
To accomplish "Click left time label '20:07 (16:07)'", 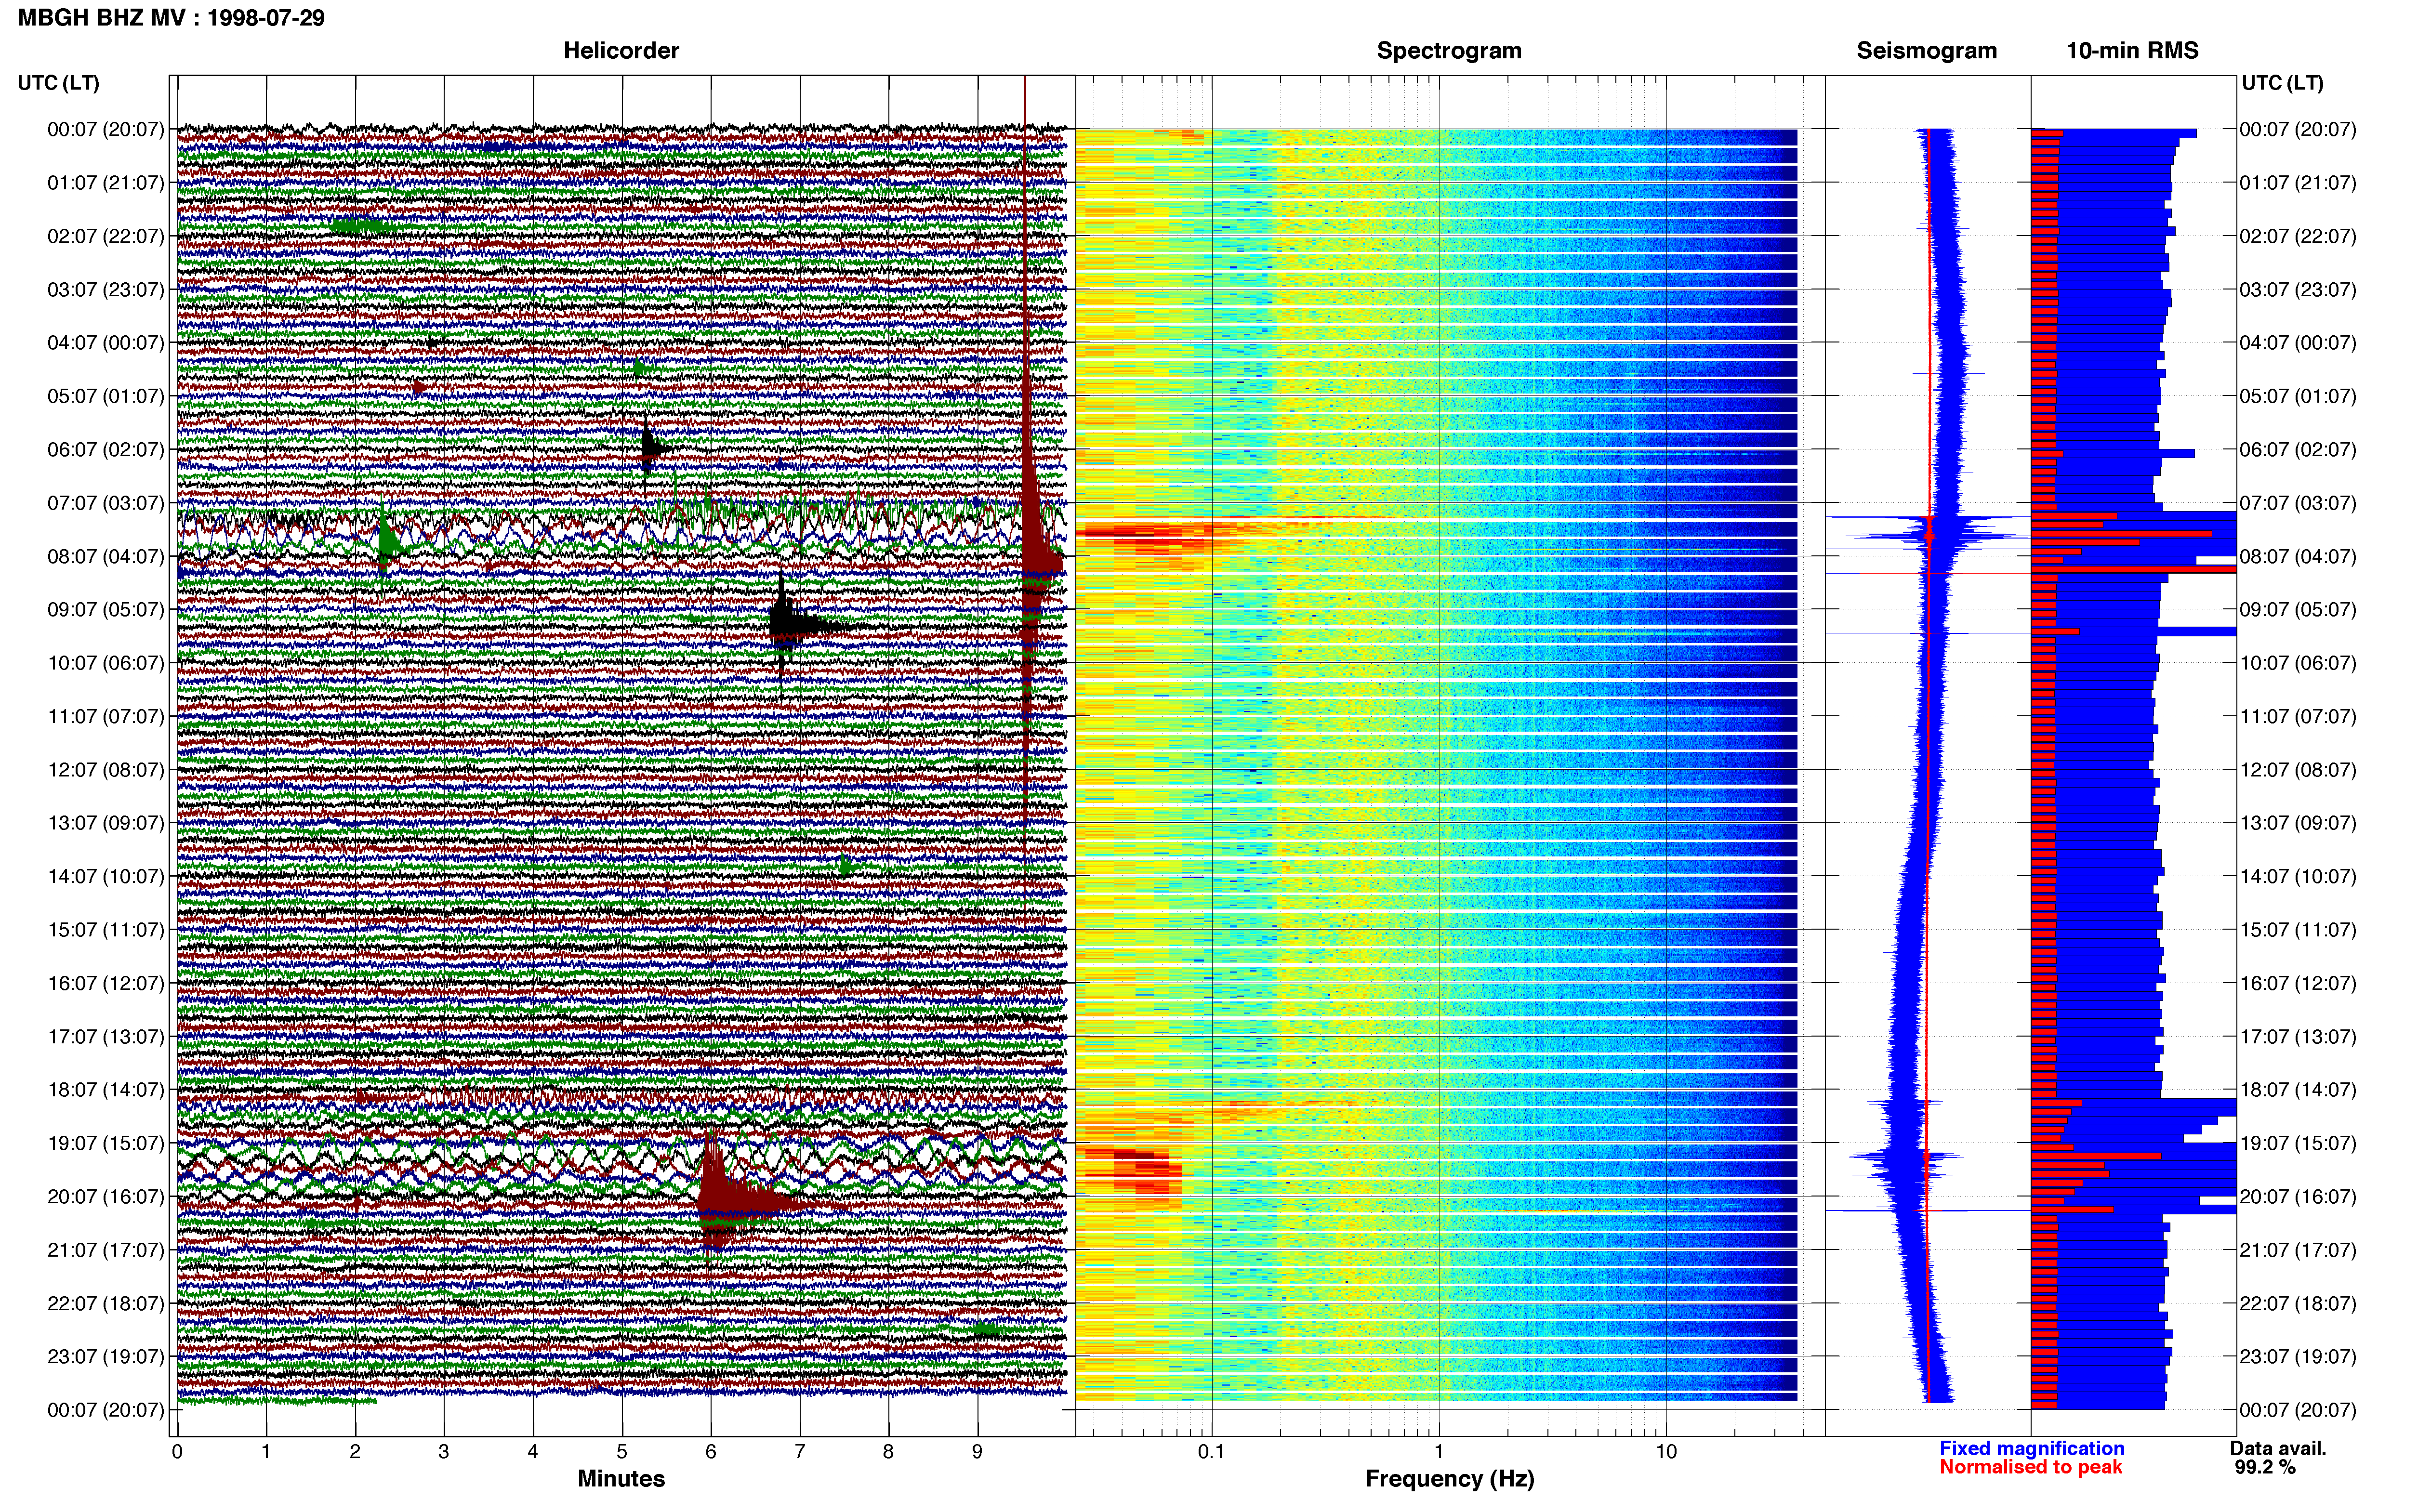I will tap(106, 1196).
